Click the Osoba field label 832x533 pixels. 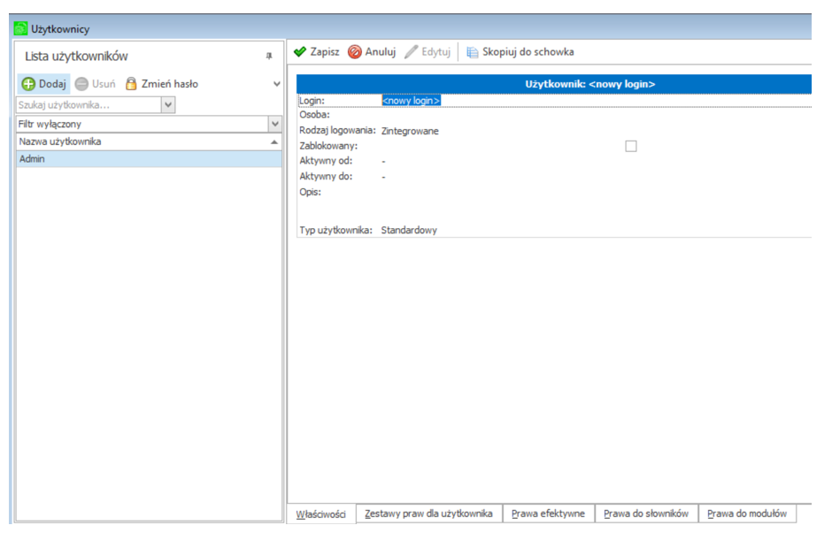tap(314, 114)
